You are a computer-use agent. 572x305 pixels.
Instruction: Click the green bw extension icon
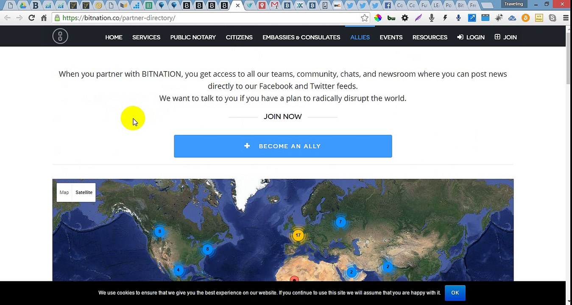pos(391,18)
